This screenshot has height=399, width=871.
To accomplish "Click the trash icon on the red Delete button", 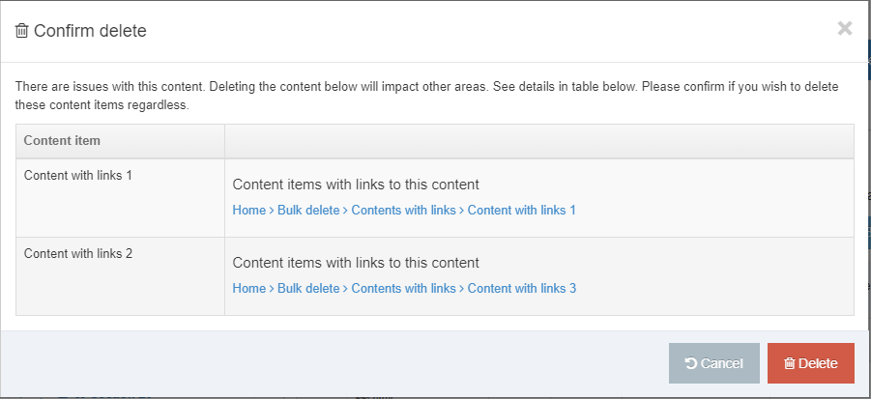I will 789,364.
